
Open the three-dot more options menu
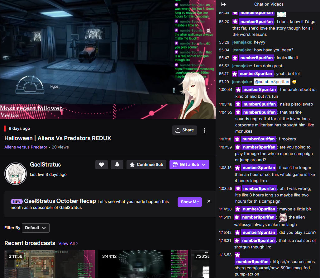[x=204, y=130]
